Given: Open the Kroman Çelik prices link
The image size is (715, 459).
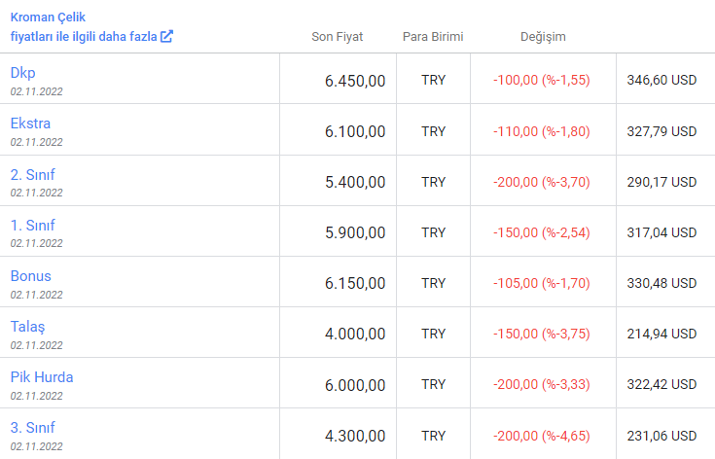Looking at the screenshot, I should pos(91,27).
